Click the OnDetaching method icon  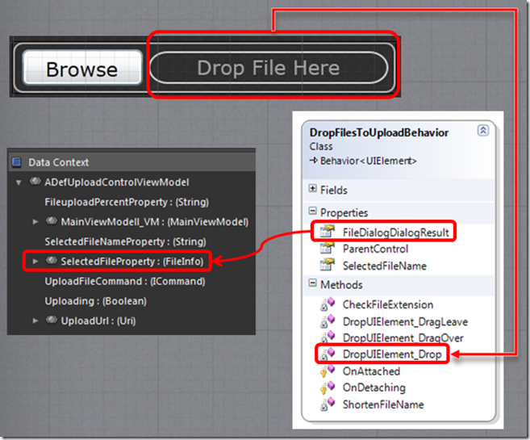click(328, 388)
